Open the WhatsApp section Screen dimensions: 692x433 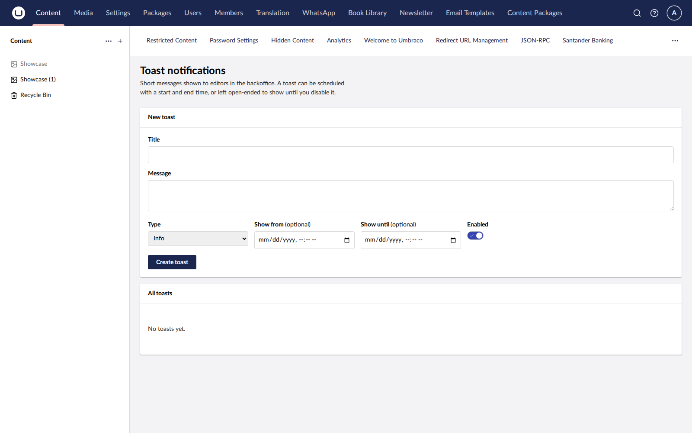click(319, 13)
